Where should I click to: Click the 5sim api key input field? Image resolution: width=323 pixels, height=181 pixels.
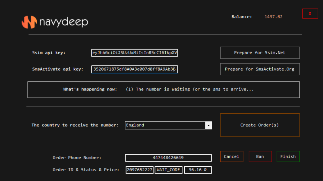click(x=135, y=53)
